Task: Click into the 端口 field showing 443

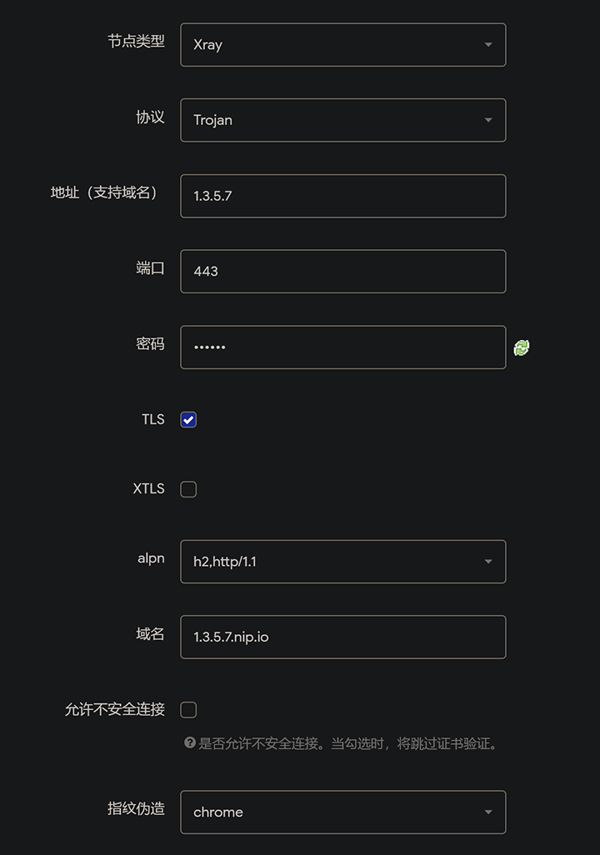Action: click(343, 272)
